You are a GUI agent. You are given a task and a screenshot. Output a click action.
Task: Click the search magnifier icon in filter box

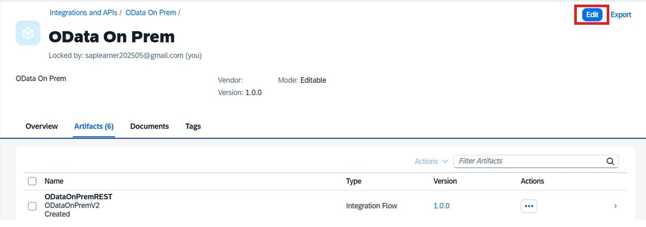[610, 161]
